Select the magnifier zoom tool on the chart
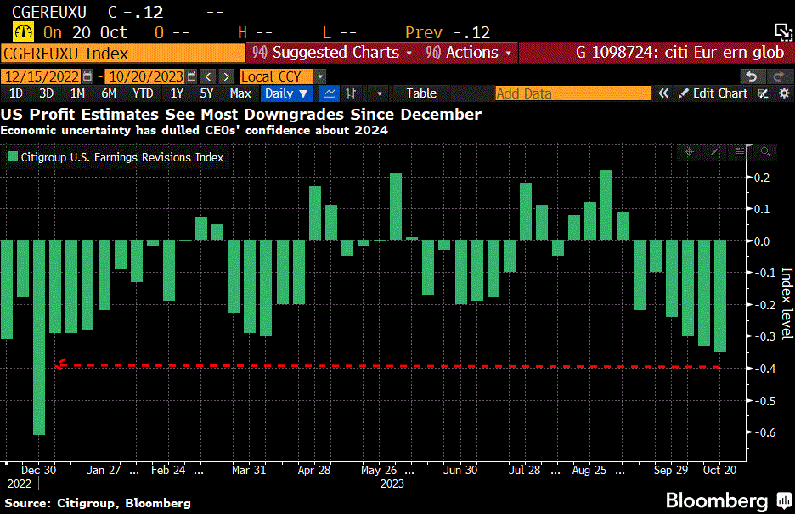Viewport: 795px width, 514px height. 765,152
